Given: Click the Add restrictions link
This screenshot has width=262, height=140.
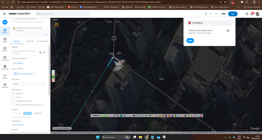Looking at the screenshot, I should 18,125.
